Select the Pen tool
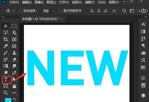This screenshot has height=102, width=149. tap(14, 73)
